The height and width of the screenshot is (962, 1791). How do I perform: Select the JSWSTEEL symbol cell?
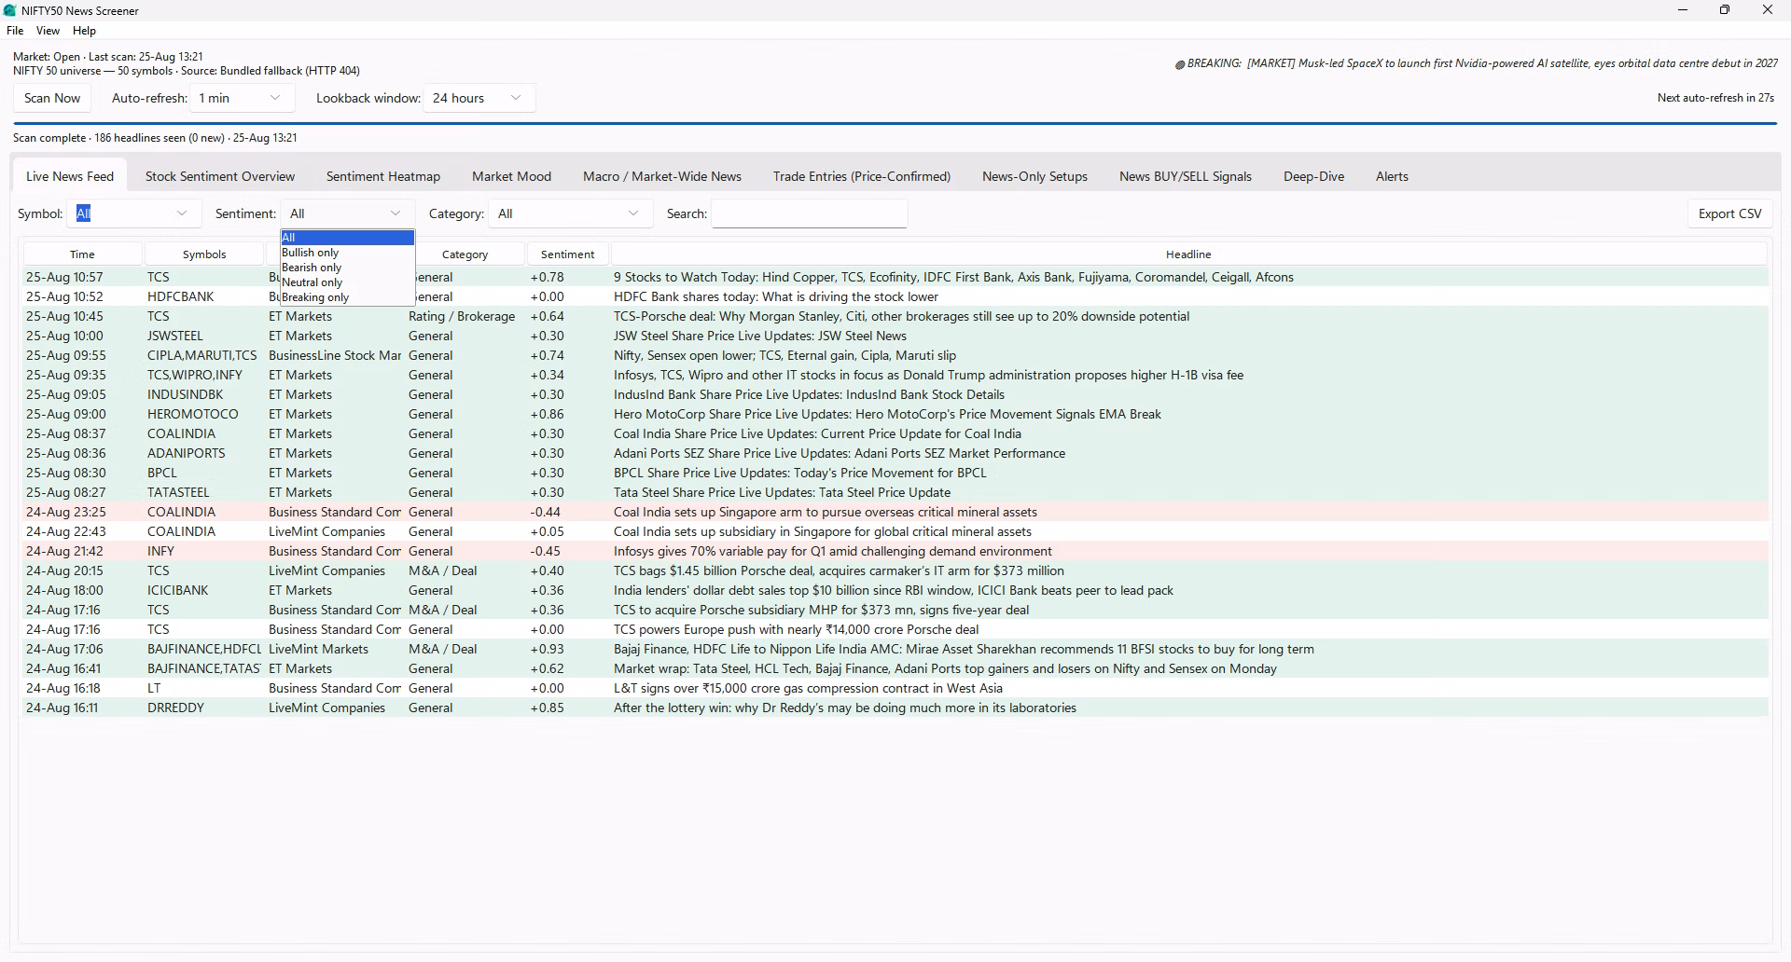pyautogui.click(x=175, y=336)
